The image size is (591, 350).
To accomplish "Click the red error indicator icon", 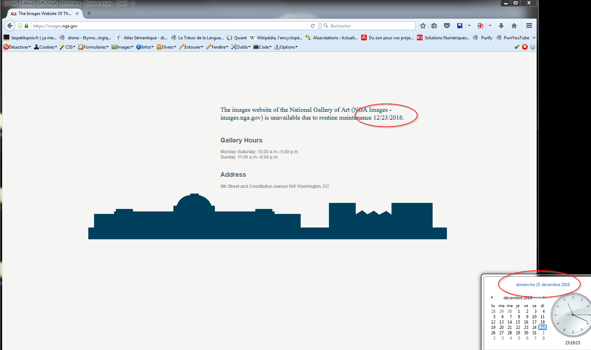I will pyautogui.click(x=525, y=47).
